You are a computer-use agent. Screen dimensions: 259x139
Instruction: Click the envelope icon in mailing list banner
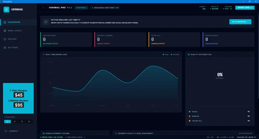click(x=46, y=22)
